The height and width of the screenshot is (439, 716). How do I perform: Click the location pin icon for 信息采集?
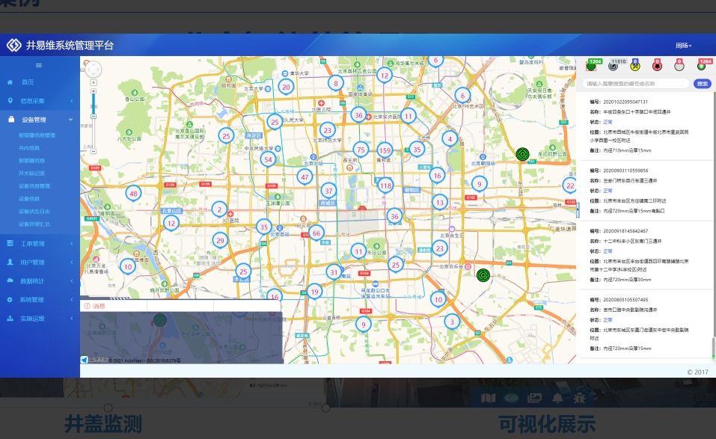coord(10,101)
